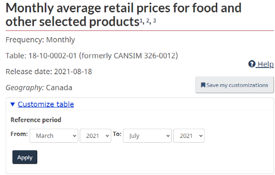The height and width of the screenshot is (175, 275).
Task: Open the From month dropdown showing March
Action: pos(54,136)
